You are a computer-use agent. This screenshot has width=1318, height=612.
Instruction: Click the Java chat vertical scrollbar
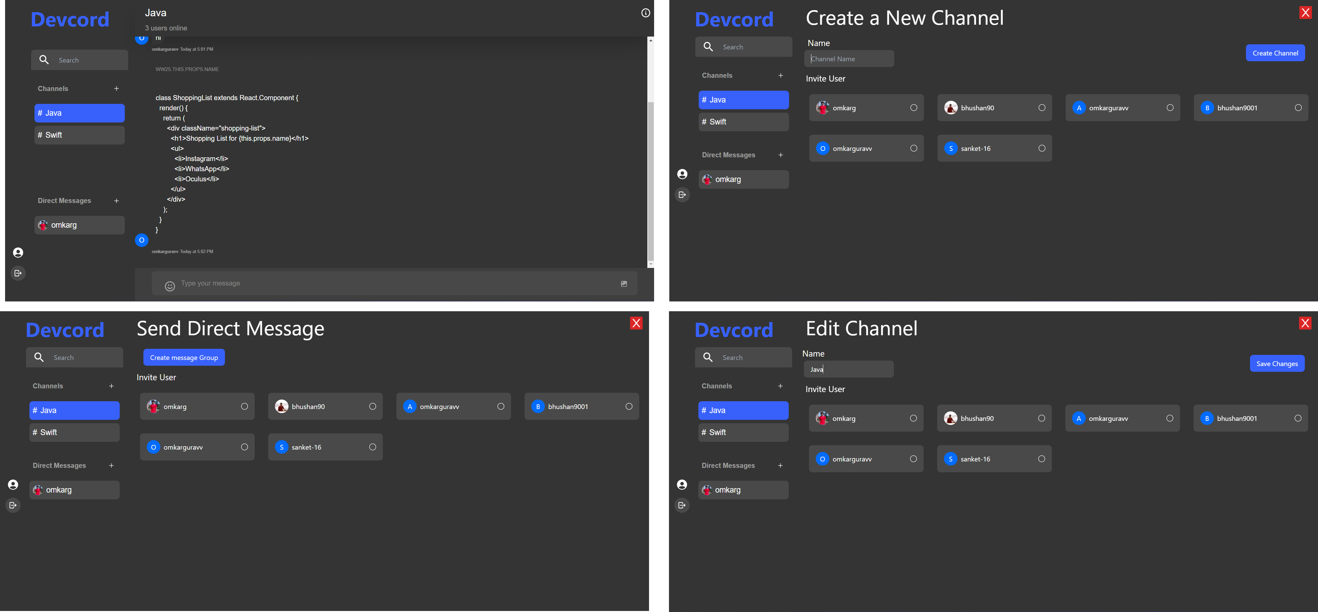tap(650, 179)
